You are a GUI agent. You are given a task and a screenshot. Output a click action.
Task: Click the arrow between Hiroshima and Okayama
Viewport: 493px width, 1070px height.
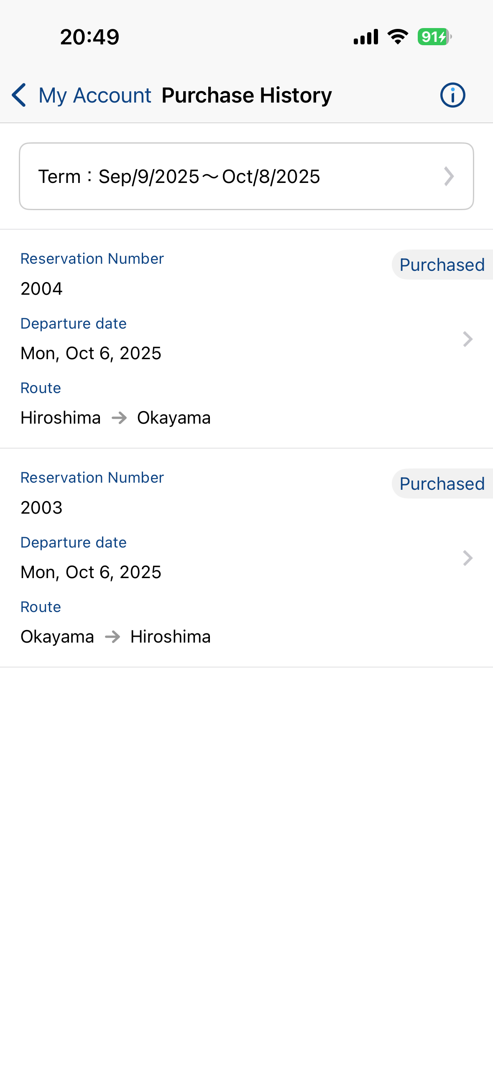(119, 418)
